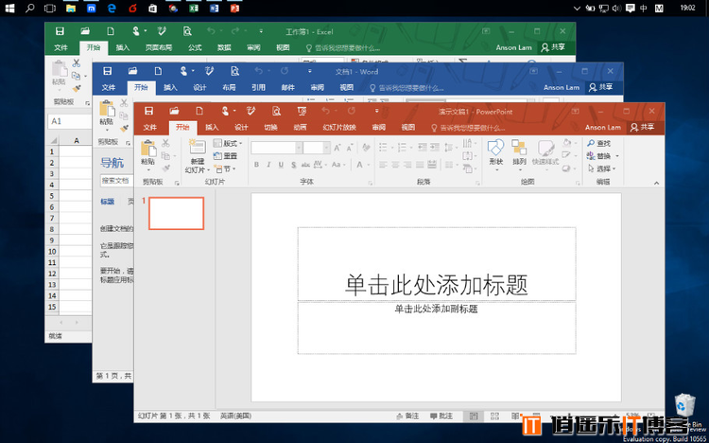Click Normal view icon in PowerPoint status bar

pyautogui.click(x=474, y=416)
